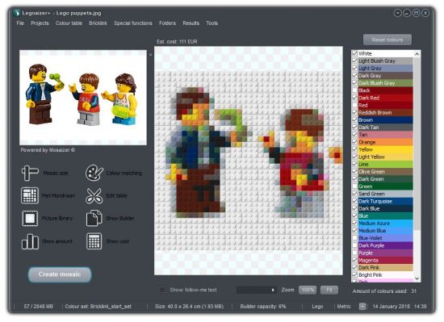Click the colour list scroll-down arrow
444x322 pixels.
[417, 278]
